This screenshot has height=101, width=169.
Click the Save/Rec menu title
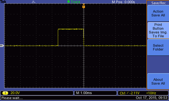158,3
